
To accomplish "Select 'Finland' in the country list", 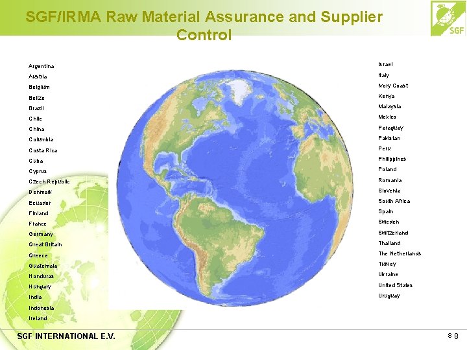I will 38,213.
